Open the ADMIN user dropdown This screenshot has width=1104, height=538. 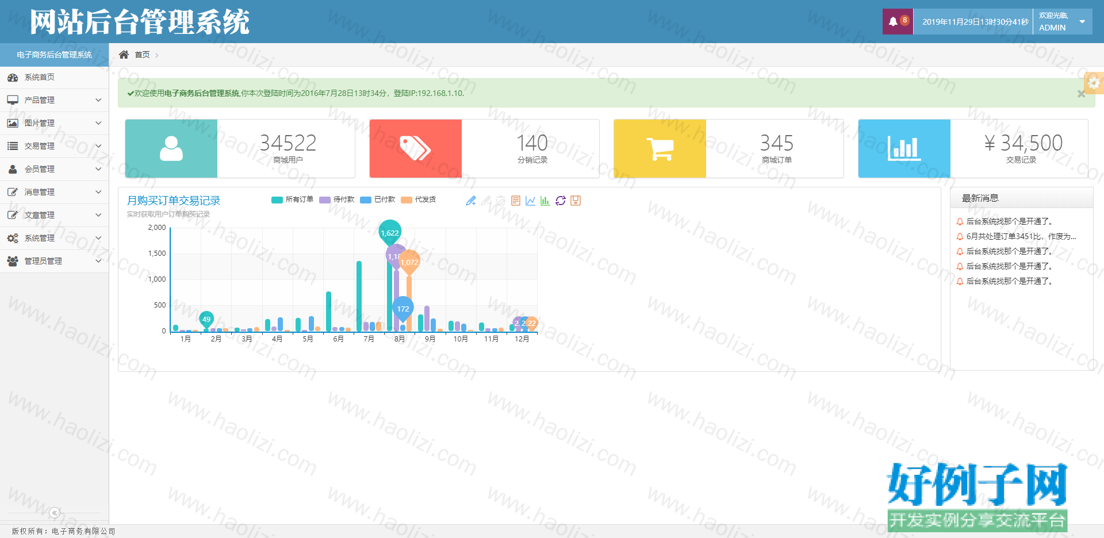[x=1063, y=22]
